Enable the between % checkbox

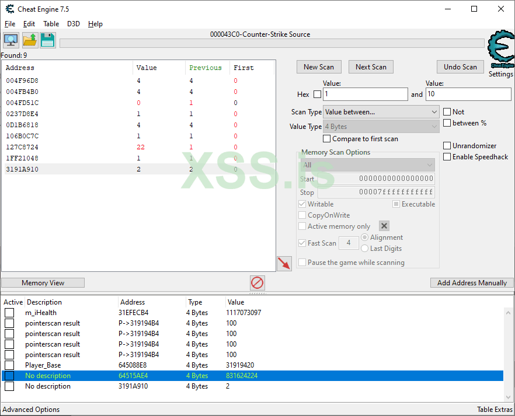(x=447, y=123)
